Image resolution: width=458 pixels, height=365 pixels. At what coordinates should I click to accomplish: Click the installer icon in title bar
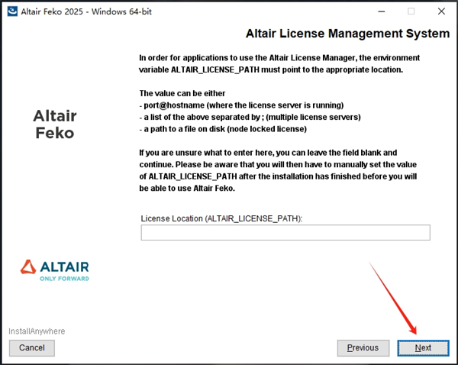11,11
